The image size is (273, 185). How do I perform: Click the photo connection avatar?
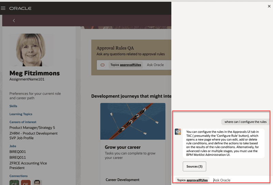(37, 183)
